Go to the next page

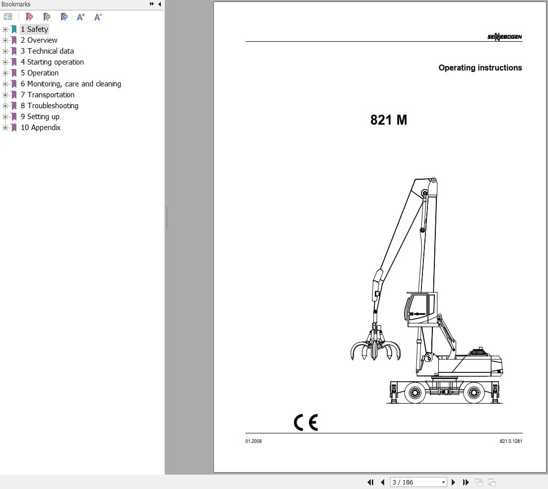453,483
